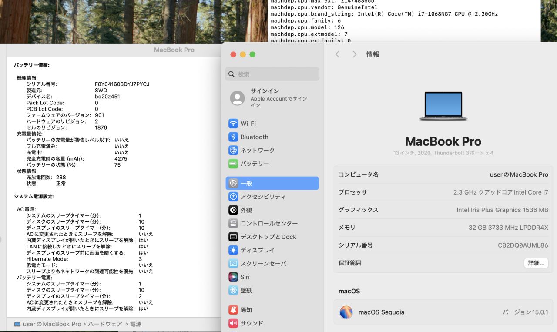This screenshot has width=557, height=332.
Task: Open コントロールセンター icon in sidebar
Action: tap(233, 224)
